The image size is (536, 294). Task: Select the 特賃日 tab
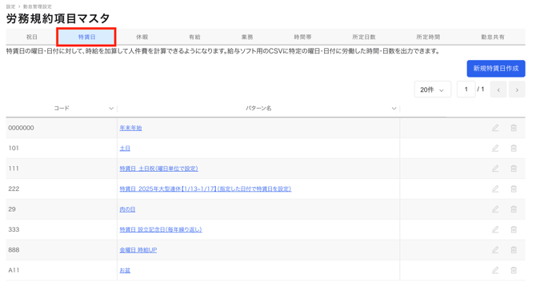click(86, 37)
